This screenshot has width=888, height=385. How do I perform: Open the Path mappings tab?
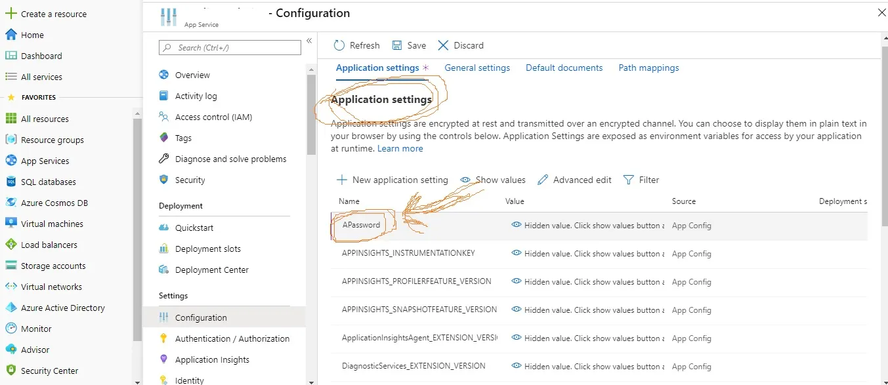point(648,68)
